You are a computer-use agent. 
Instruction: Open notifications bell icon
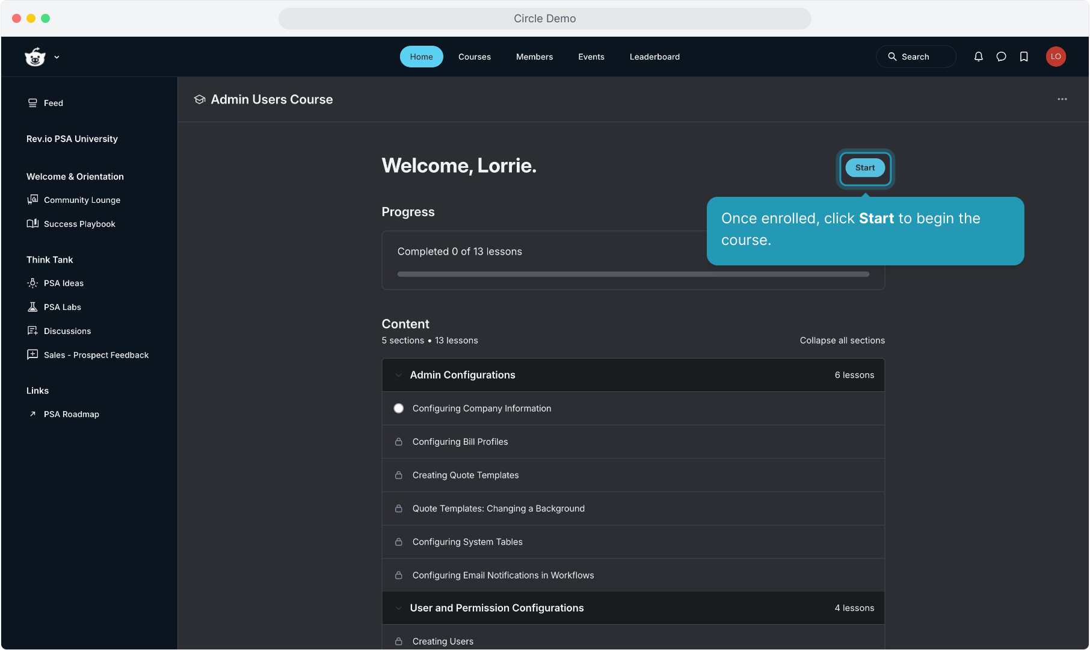(x=979, y=57)
